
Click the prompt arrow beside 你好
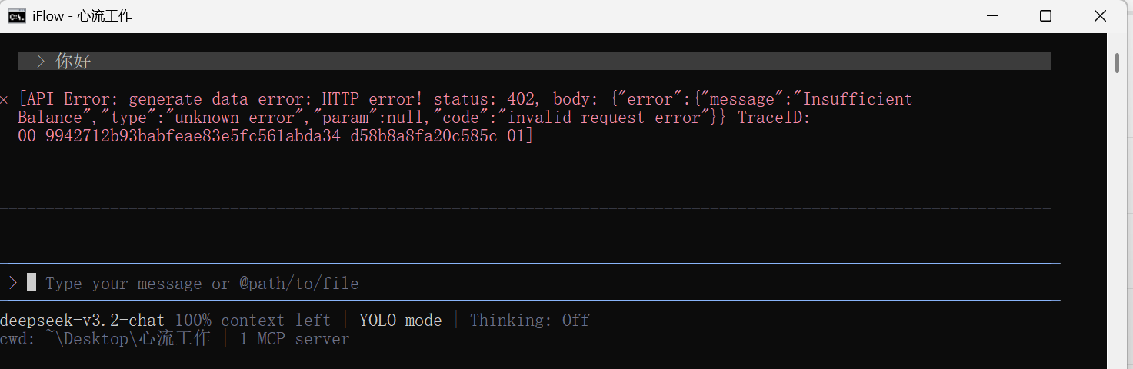point(41,61)
